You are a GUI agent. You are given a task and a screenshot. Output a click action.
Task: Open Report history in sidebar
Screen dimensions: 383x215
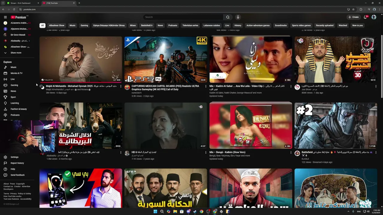pyautogui.click(x=17, y=163)
